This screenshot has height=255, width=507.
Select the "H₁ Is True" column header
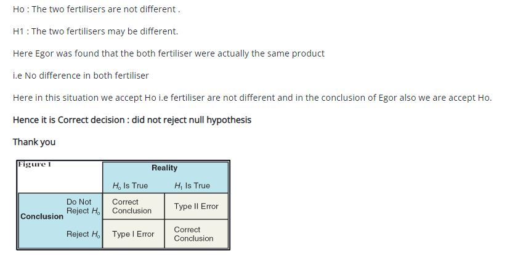192,186
